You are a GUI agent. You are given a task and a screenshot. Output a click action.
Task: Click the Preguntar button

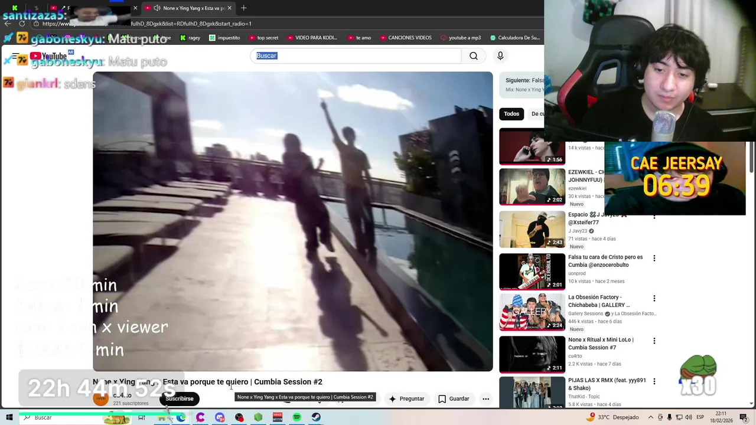click(406, 399)
